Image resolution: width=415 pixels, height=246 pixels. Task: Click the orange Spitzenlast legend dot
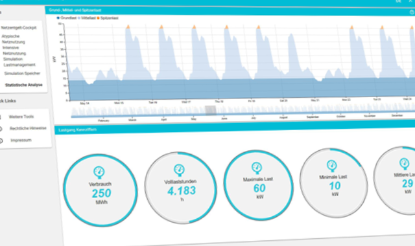(98, 18)
